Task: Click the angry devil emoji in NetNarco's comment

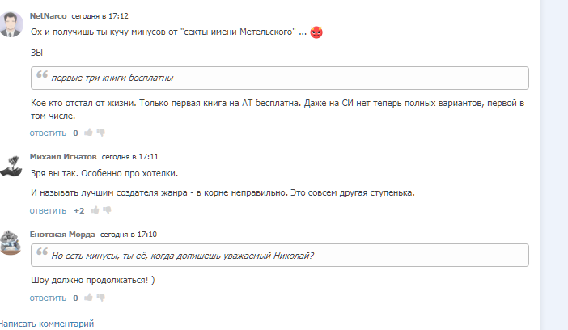Action: [316, 32]
